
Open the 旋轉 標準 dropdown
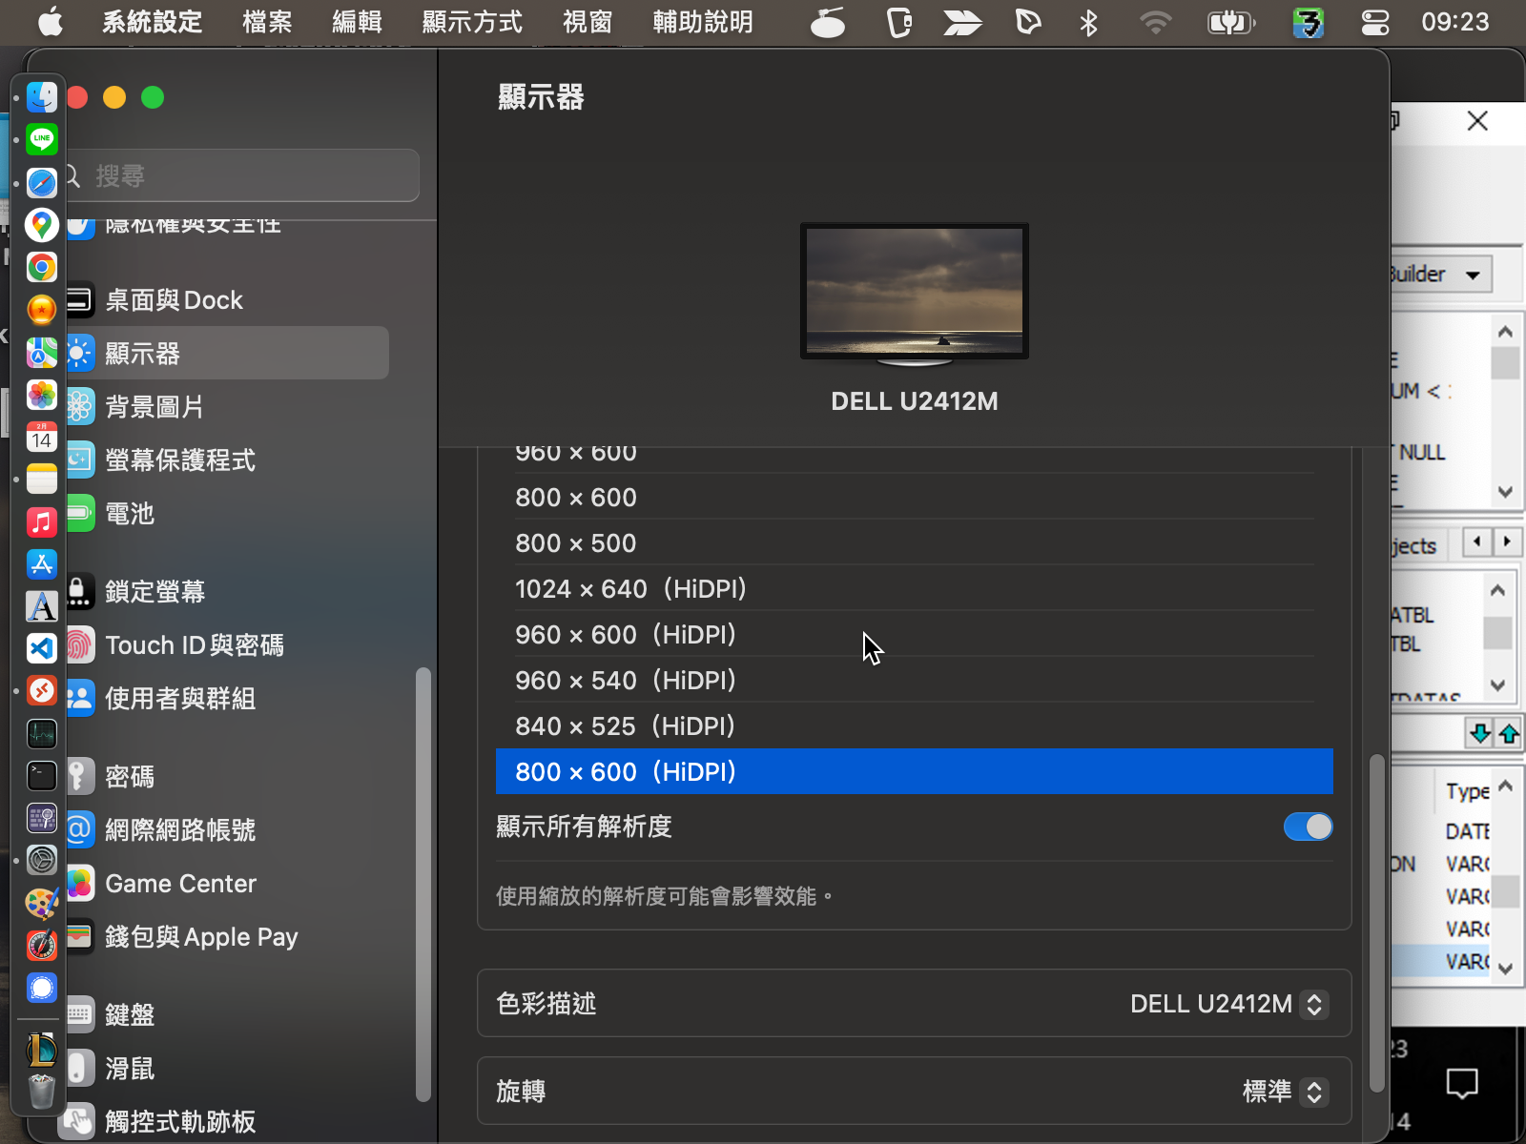pos(1314,1092)
